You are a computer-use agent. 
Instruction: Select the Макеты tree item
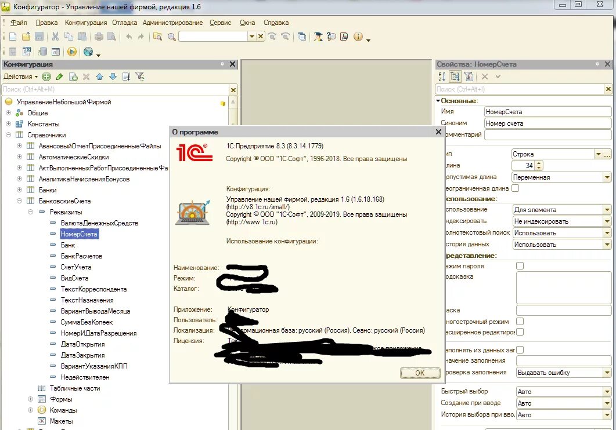(61, 421)
